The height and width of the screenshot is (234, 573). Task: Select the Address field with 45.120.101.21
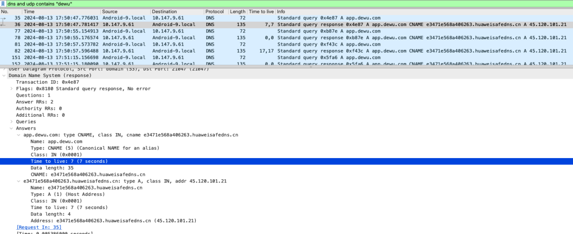(114, 220)
